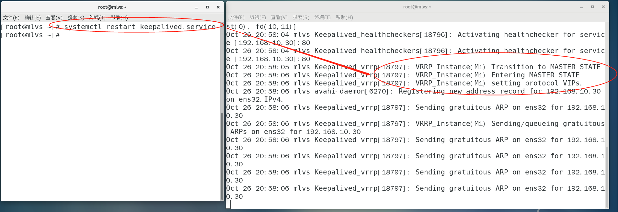Maximize the left terminal window
Screen dimensions: 618x212
[207, 7]
